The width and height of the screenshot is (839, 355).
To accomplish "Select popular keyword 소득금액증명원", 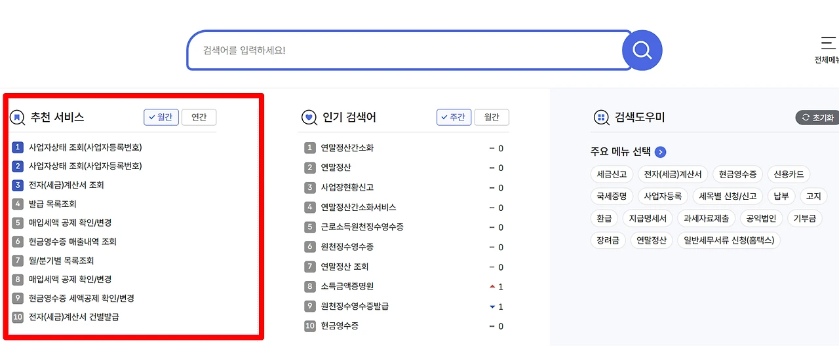I will click(347, 286).
